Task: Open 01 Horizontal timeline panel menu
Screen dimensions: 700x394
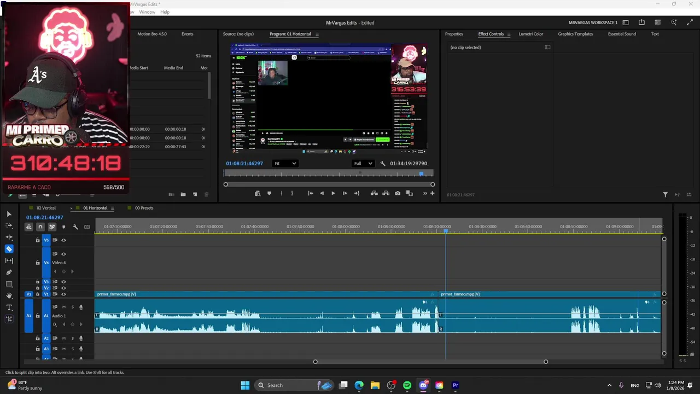Action: point(113,208)
